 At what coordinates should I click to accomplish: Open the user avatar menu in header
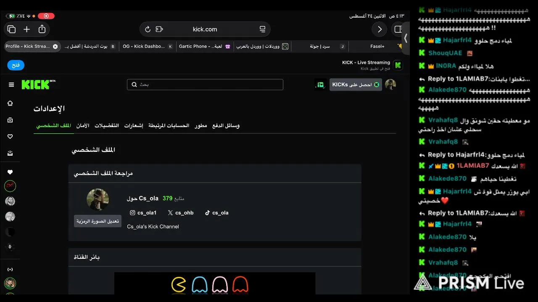click(x=390, y=85)
